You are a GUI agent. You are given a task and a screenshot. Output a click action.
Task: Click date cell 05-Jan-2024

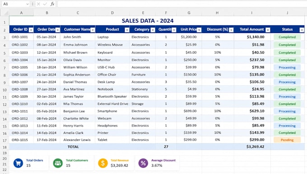click(47, 37)
